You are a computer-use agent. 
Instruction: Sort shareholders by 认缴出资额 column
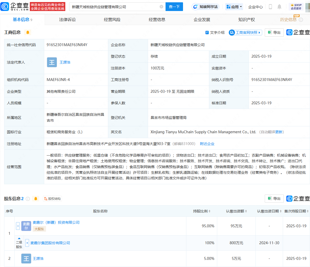pos(236,211)
